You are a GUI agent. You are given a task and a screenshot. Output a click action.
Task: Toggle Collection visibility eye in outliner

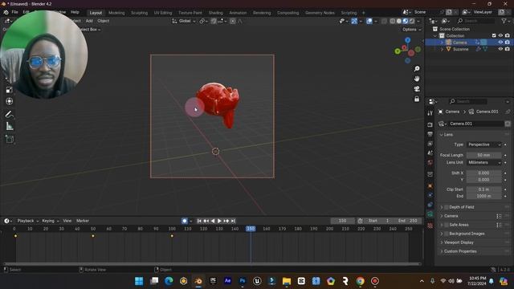[500, 35]
